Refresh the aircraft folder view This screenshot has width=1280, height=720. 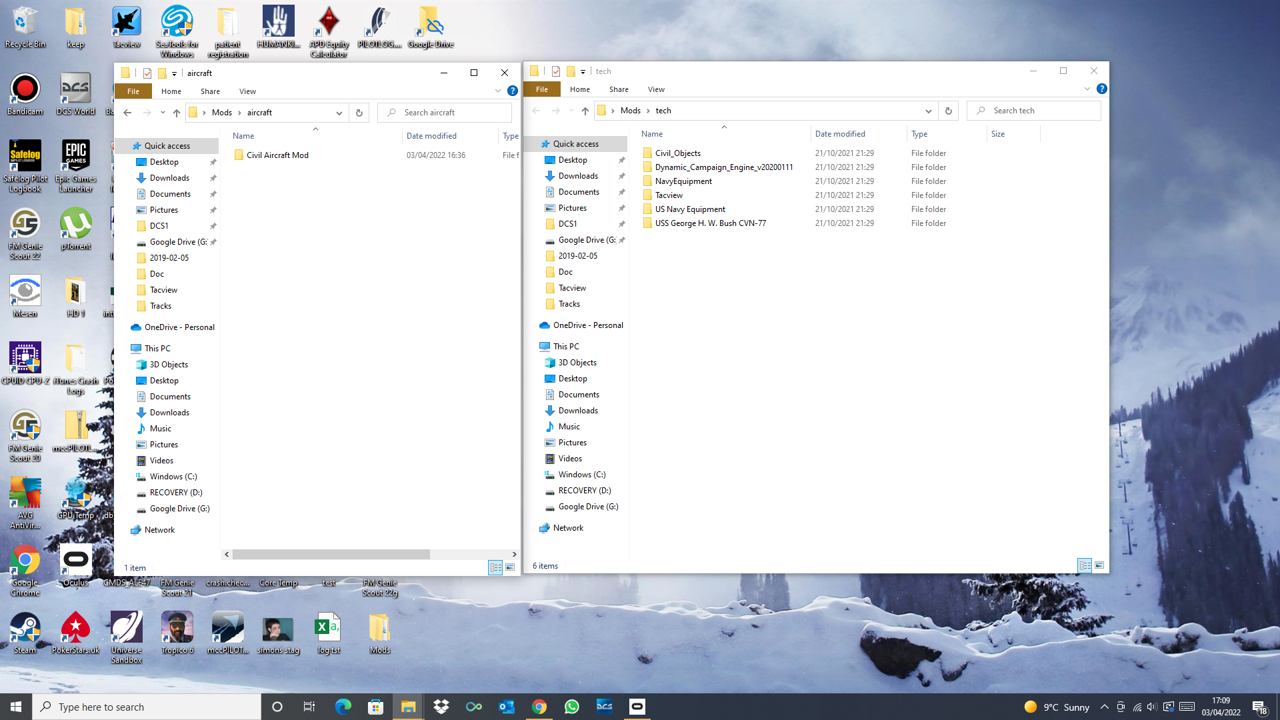pos(359,113)
